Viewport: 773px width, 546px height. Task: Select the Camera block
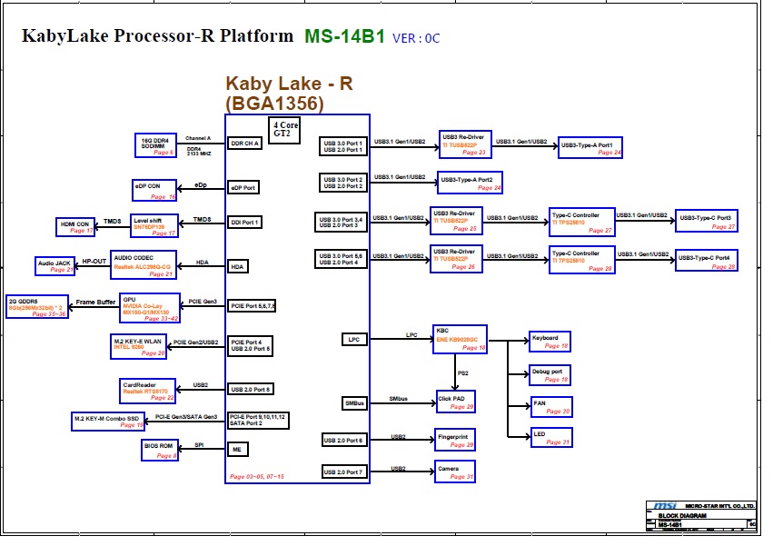pyautogui.click(x=455, y=472)
